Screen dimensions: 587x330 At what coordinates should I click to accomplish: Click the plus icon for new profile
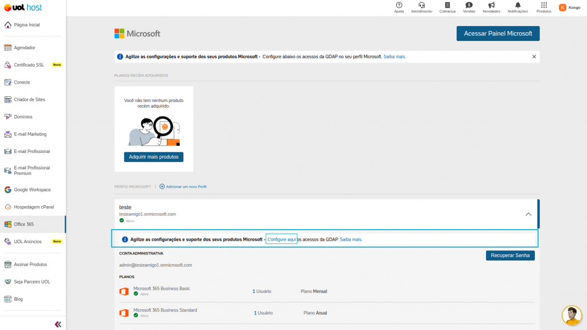(x=162, y=186)
